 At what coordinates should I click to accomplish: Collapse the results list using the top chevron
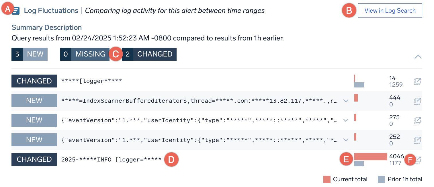pos(418,57)
